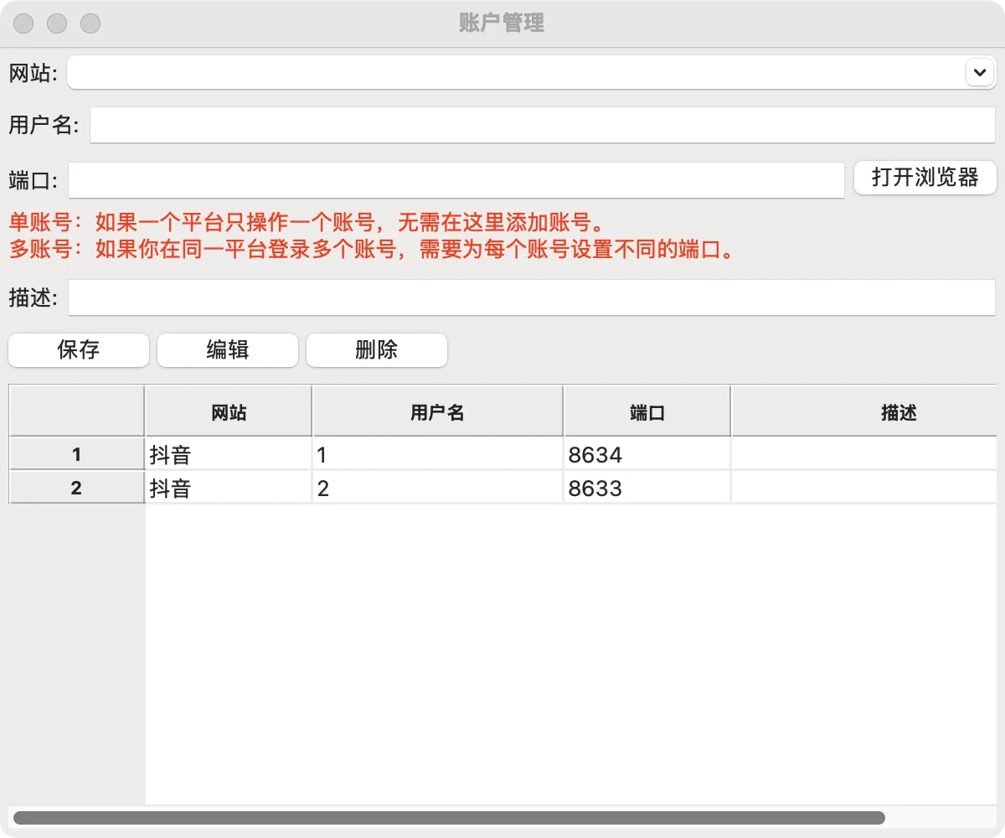Click the row number 2 header cell
1005x838 pixels.
click(x=75, y=488)
